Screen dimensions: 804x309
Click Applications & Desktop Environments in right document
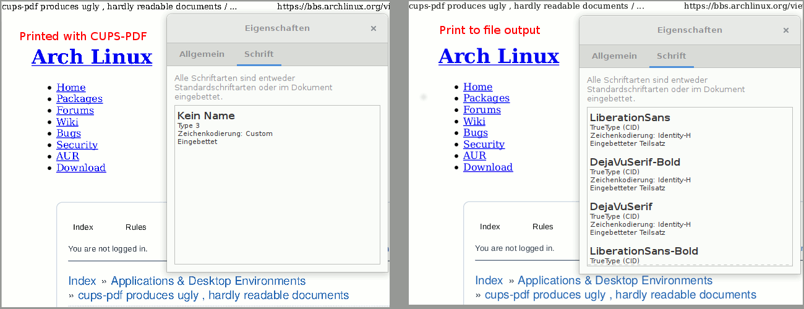pos(615,281)
